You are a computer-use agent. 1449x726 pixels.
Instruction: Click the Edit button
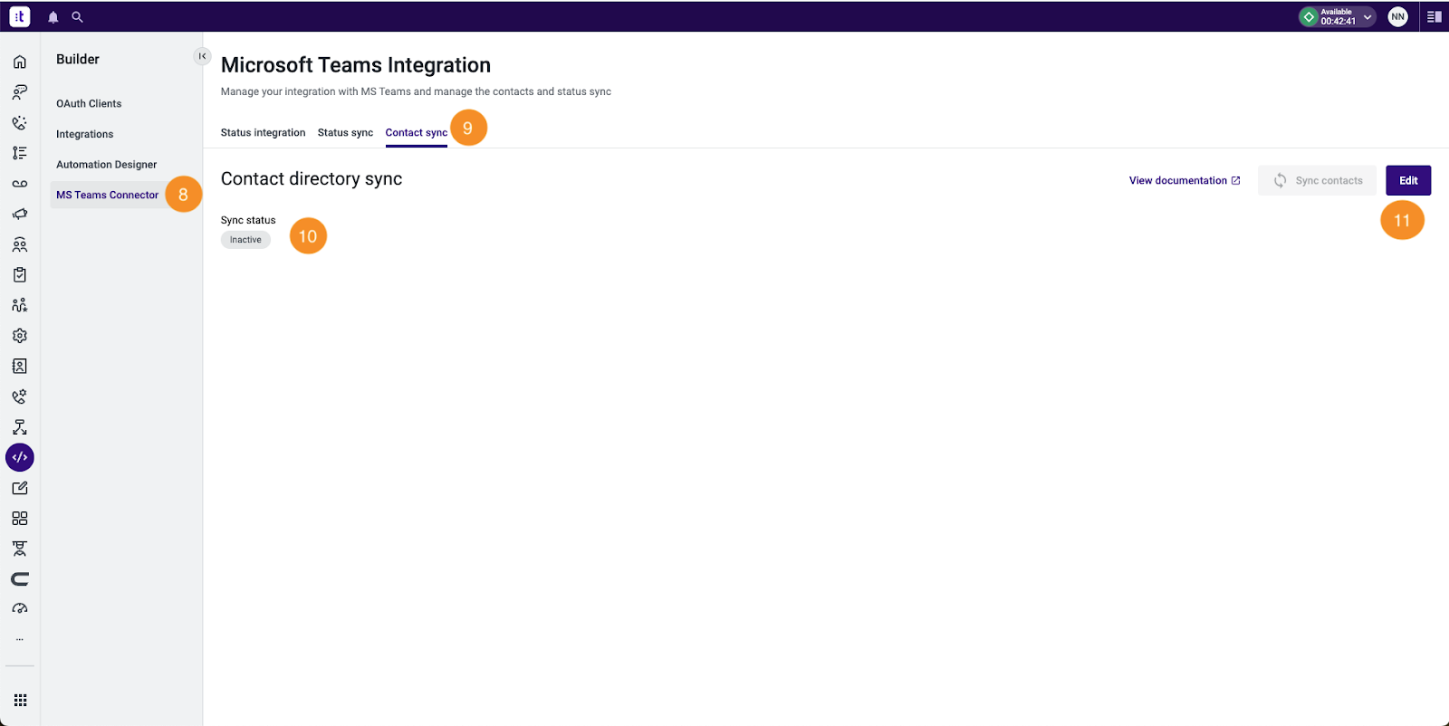(1408, 180)
